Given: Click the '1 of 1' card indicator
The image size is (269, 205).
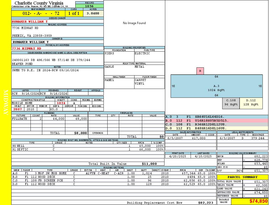Looking at the screenshot, I should tap(74, 13).
